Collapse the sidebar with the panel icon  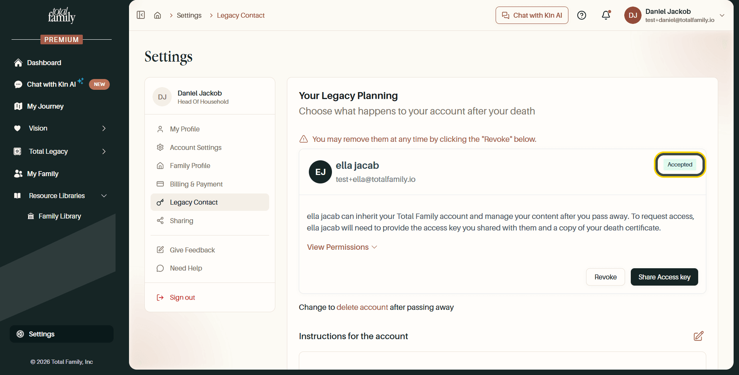[141, 15]
